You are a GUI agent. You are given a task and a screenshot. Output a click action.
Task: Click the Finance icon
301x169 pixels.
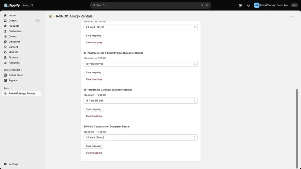5,57
